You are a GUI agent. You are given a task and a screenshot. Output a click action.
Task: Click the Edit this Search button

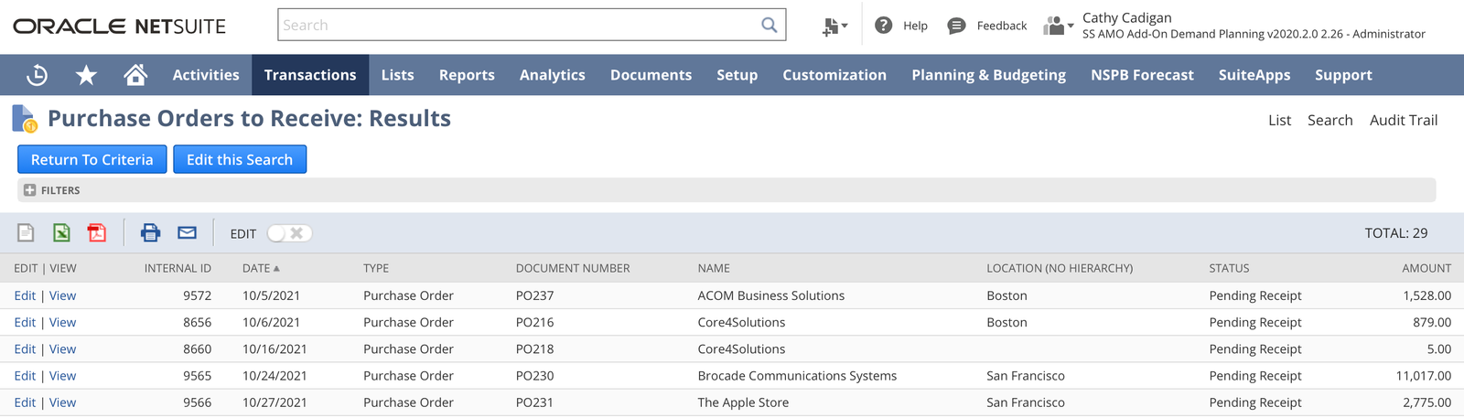tap(240, 159)
